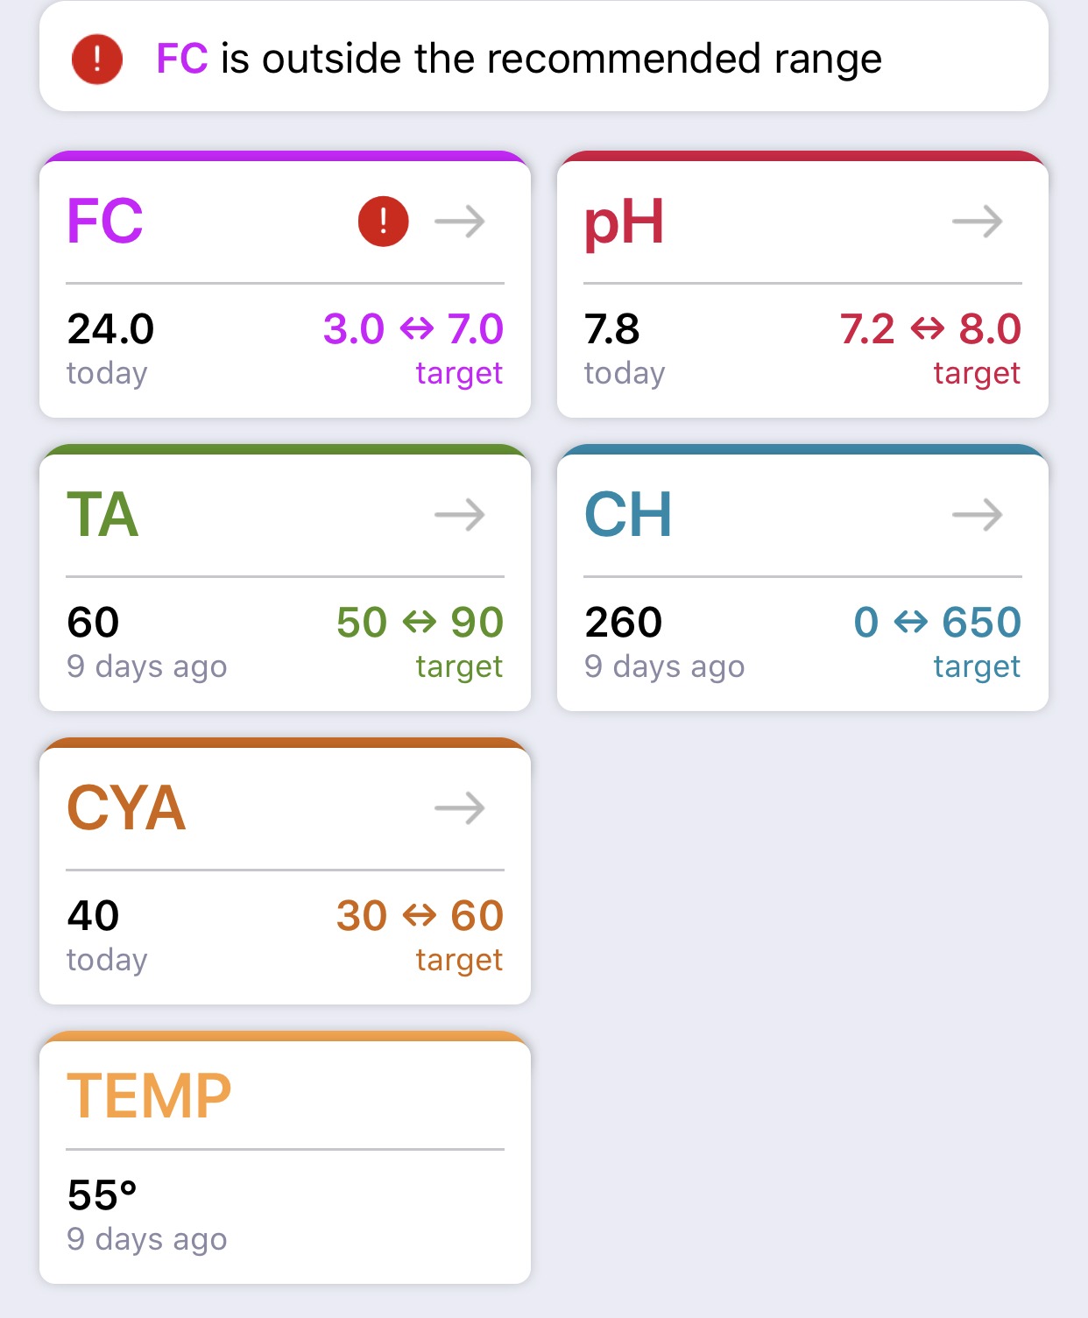
Task: Tap FC target range 3.0 to 7.0
Action: [x=413, y=329]
